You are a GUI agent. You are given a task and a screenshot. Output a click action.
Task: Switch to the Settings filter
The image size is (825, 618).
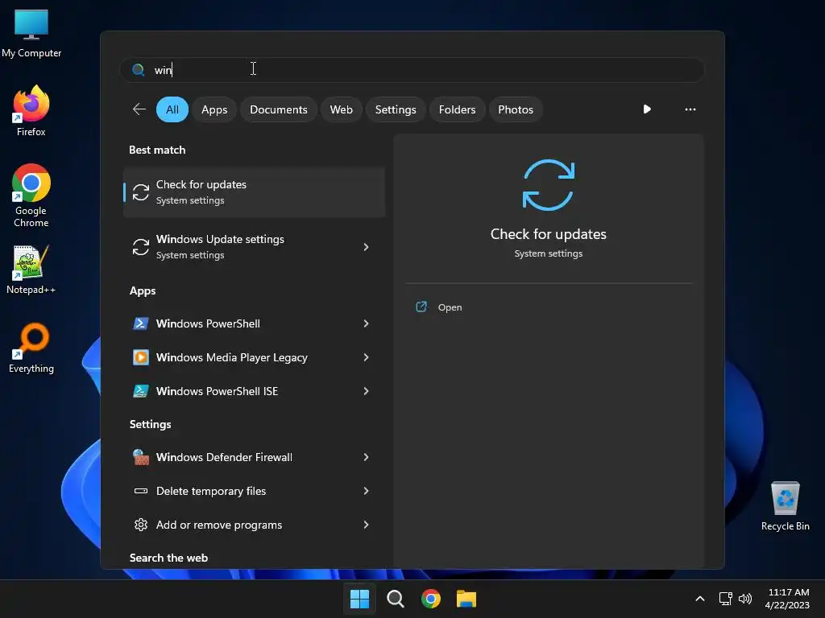pos(395,109)
